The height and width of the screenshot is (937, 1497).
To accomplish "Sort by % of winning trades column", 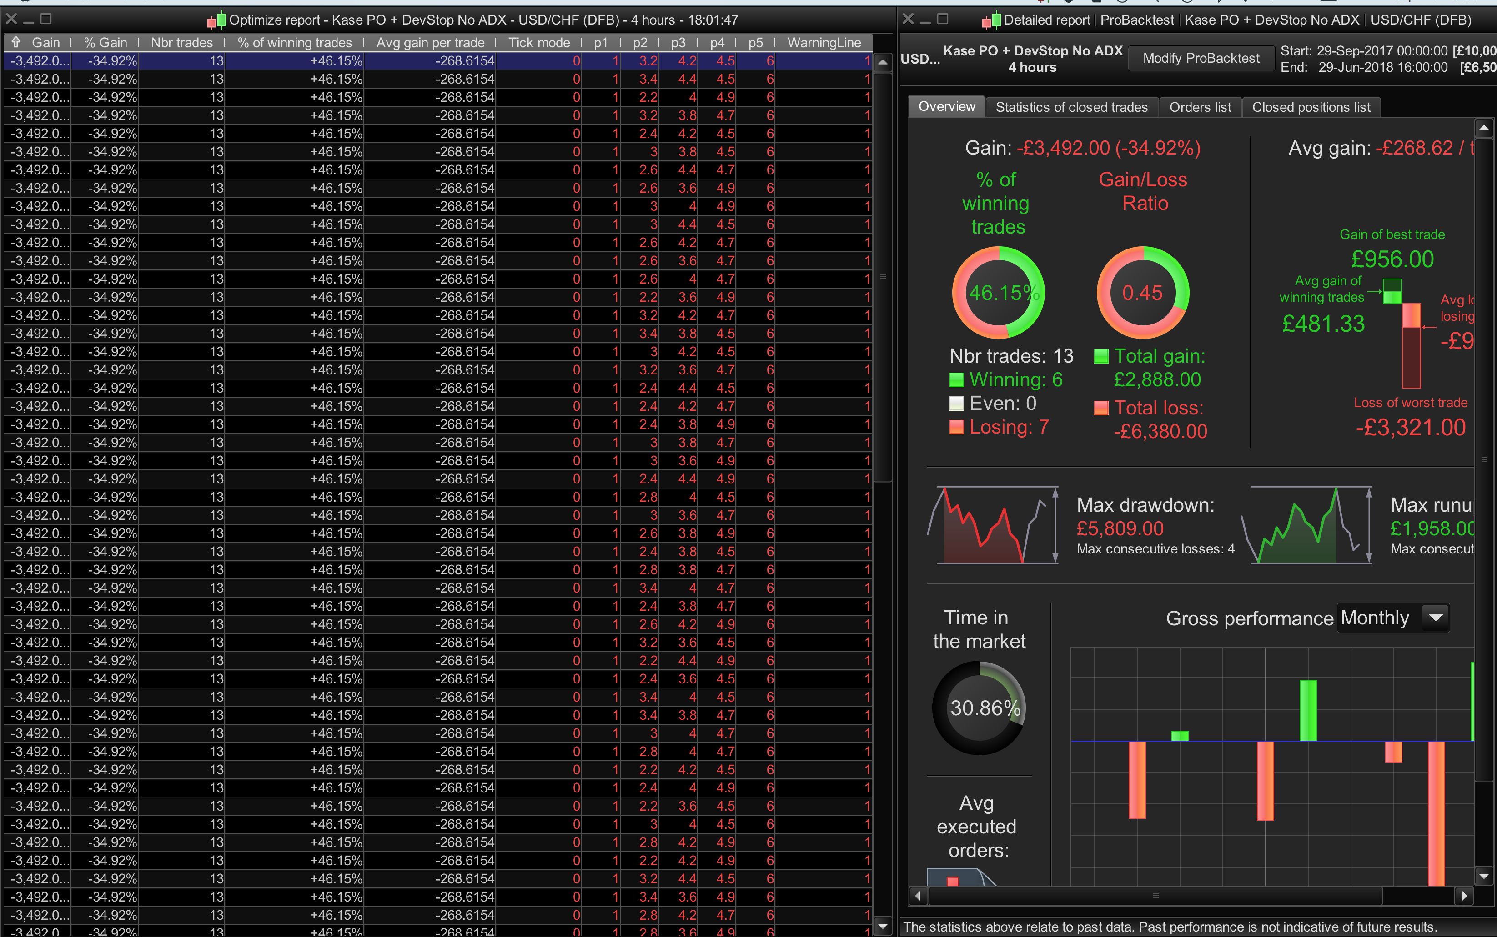I will pyautogui.click(x=295, y=43).
